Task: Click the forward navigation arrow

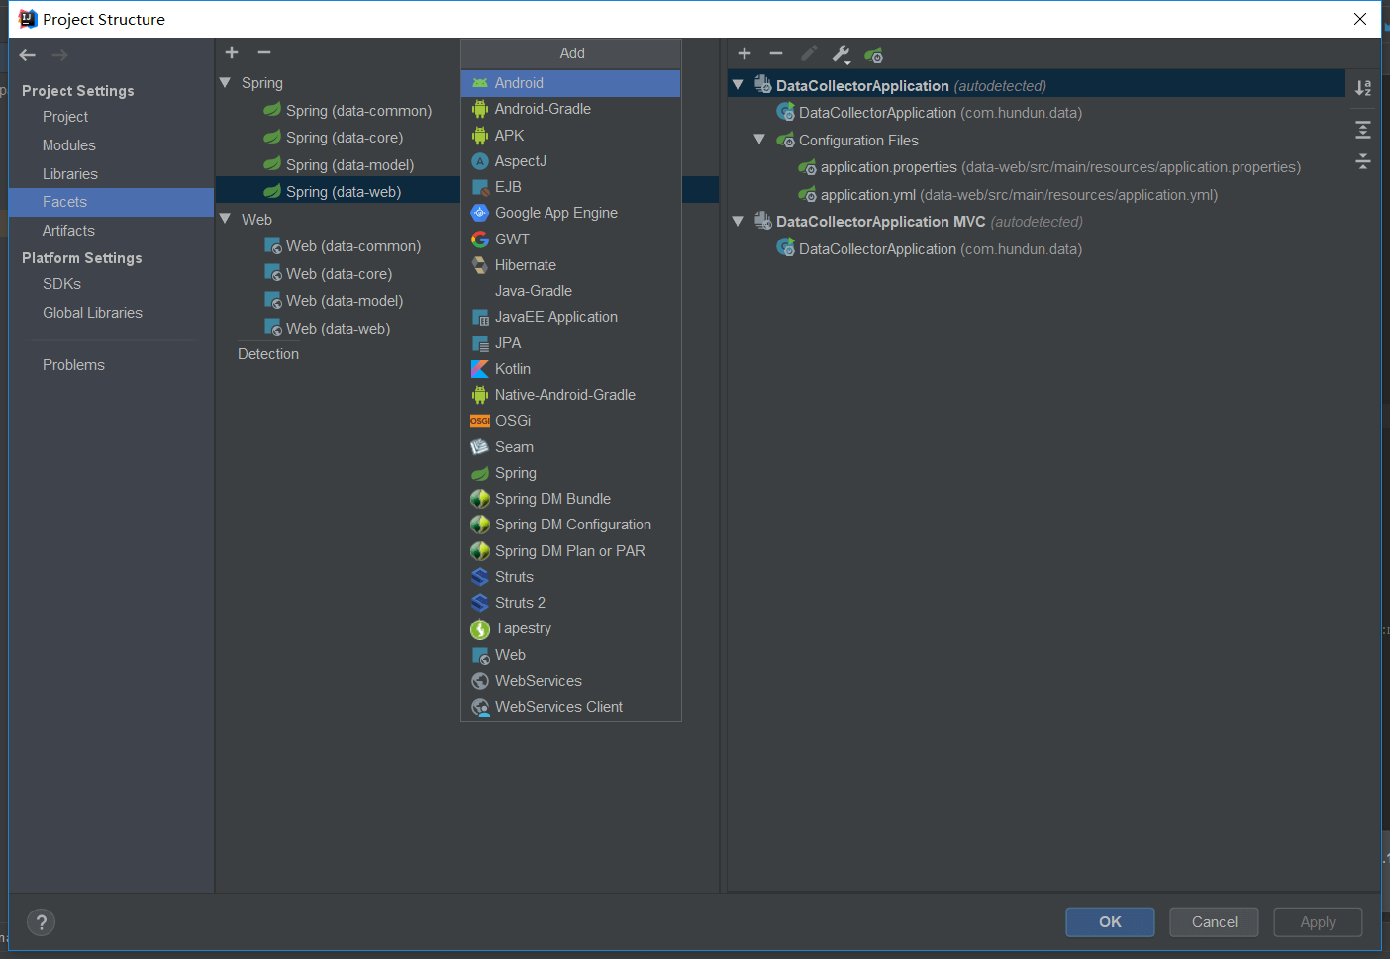Action: (x=59, y=55)
